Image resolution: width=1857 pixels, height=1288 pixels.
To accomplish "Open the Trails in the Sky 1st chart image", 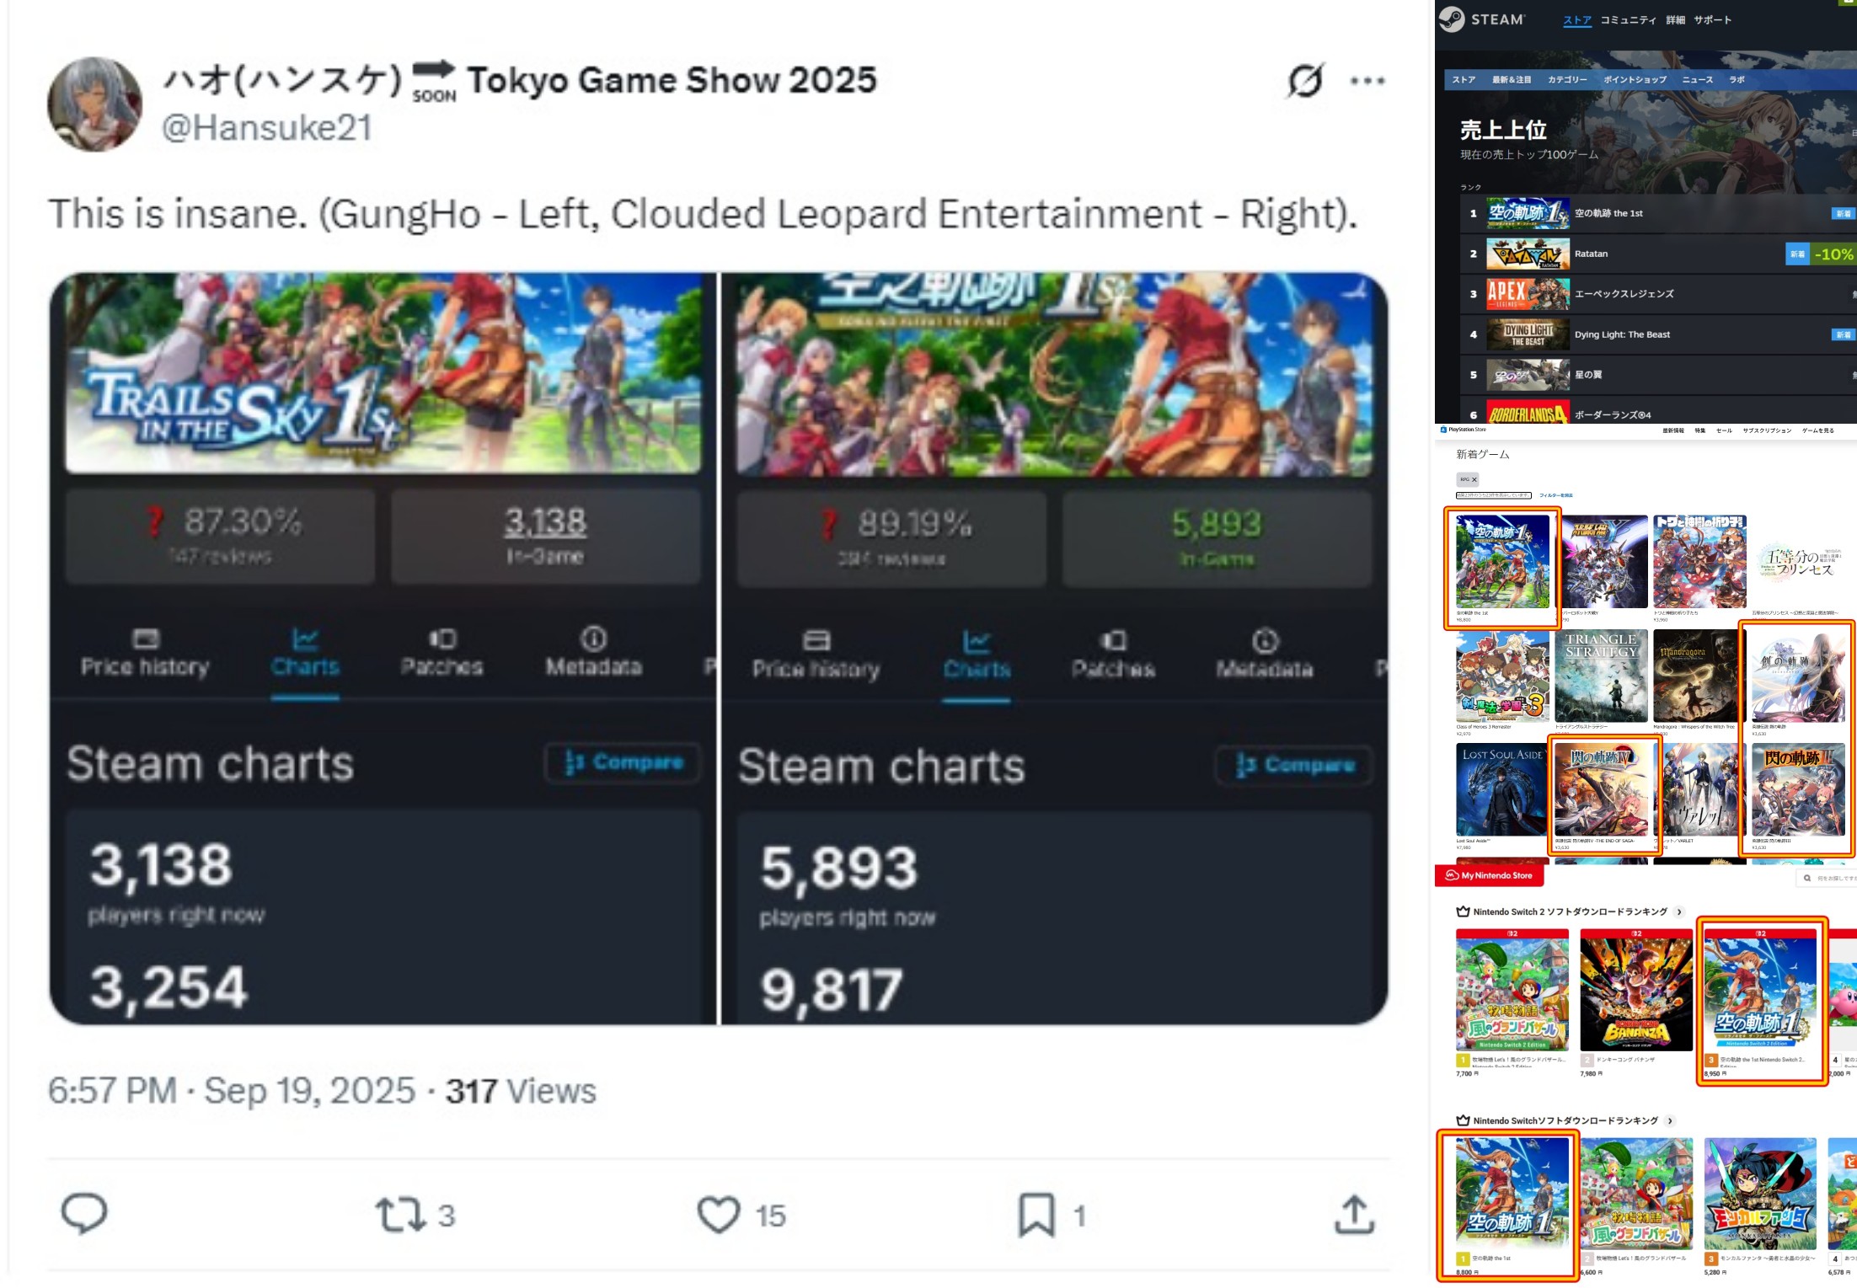I will click(x=383, y=649).
